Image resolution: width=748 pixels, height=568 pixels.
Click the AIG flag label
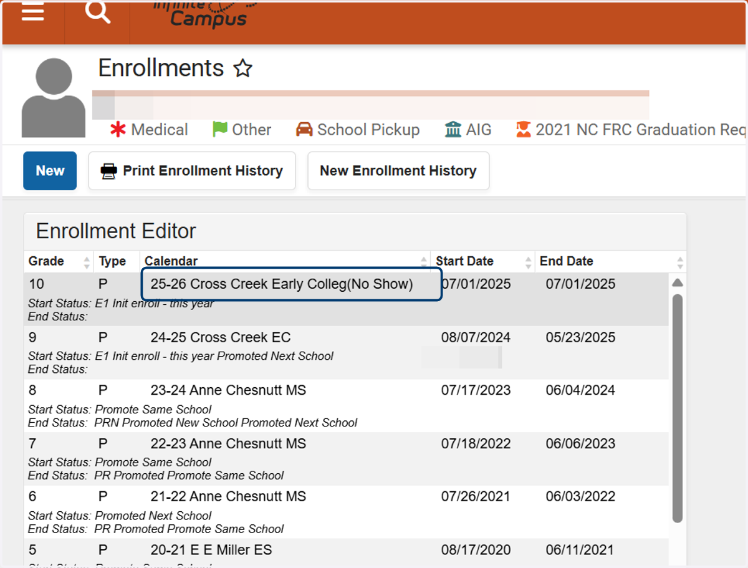[479, 130]
